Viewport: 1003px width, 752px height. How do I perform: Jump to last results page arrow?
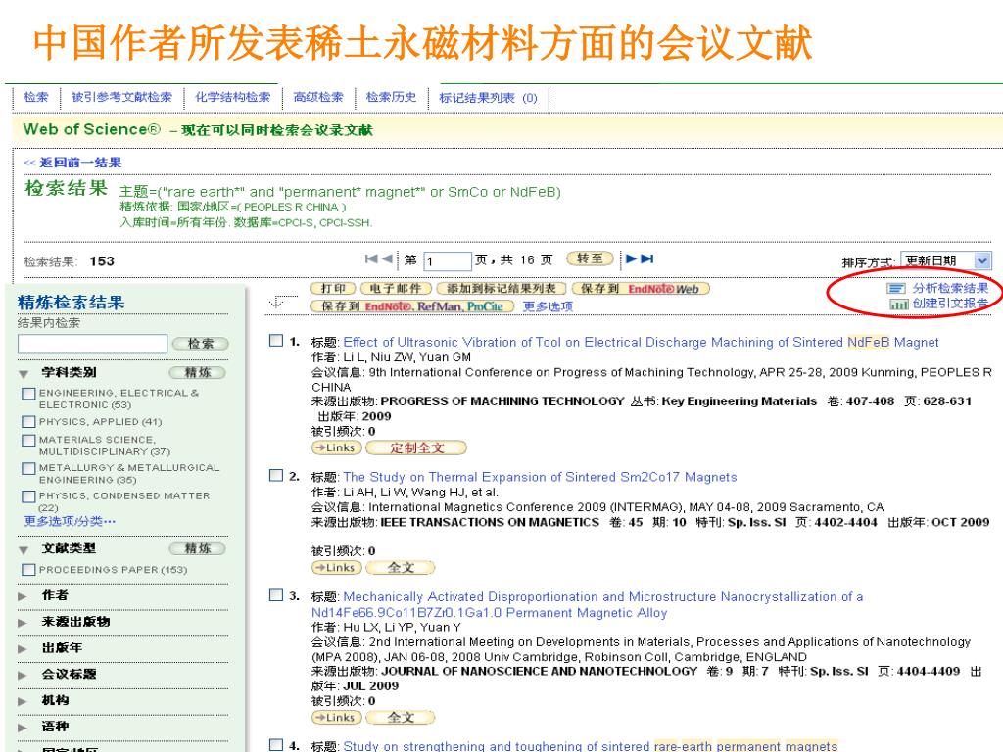[x=647, y=258]
